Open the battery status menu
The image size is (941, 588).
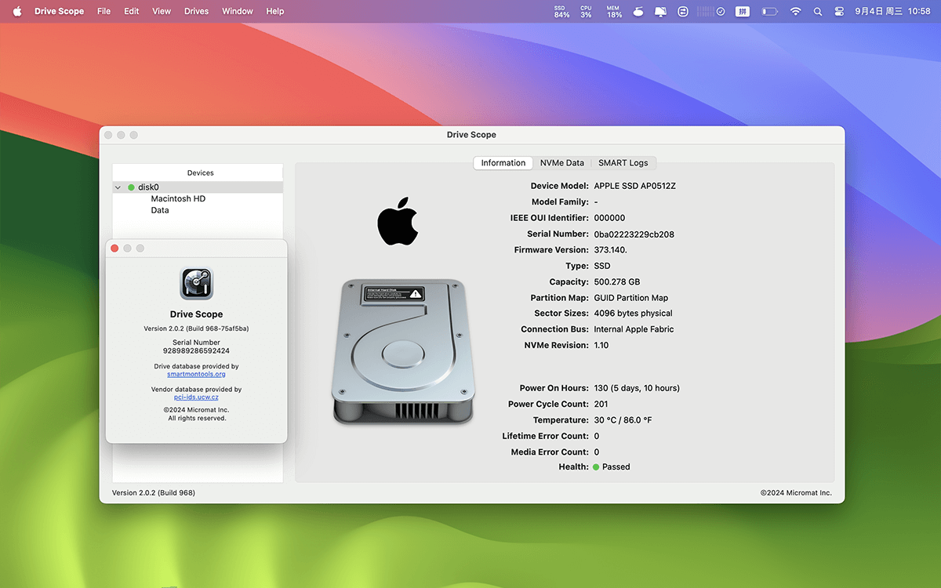769,12
